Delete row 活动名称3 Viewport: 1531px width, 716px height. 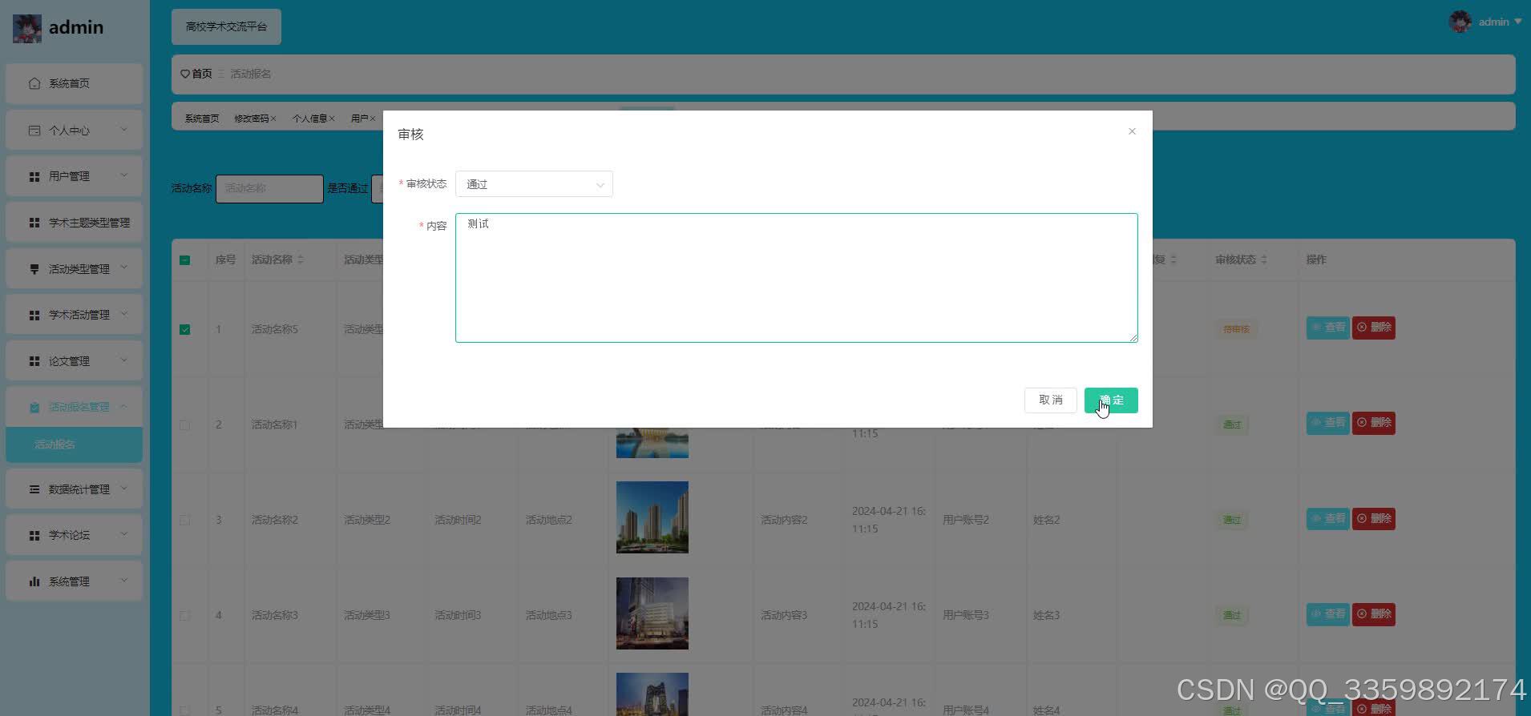coord(1374,614)
